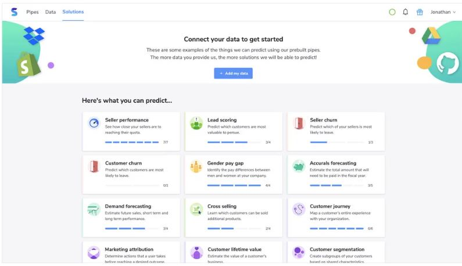This screenshot has height=266, width=462.
Task: Click the Accurals forecasting piggy bank icon
Action: tap(299, 167)
